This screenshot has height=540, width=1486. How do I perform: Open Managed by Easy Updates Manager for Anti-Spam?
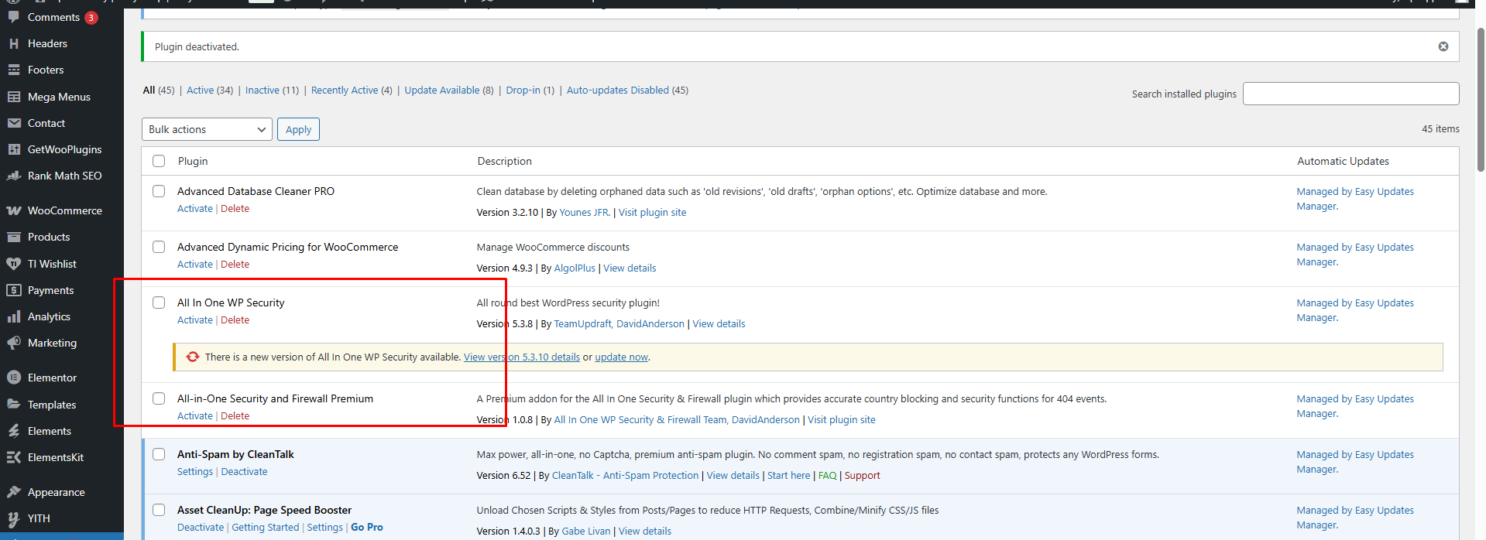[x=1355, y=462]
